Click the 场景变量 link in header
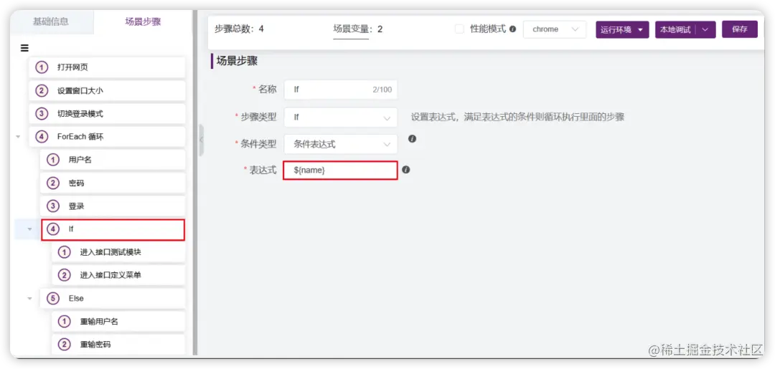775x369 pixels. pyautogui.click(x=351, y=29)
